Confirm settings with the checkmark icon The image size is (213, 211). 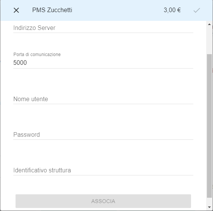point(197,10)
